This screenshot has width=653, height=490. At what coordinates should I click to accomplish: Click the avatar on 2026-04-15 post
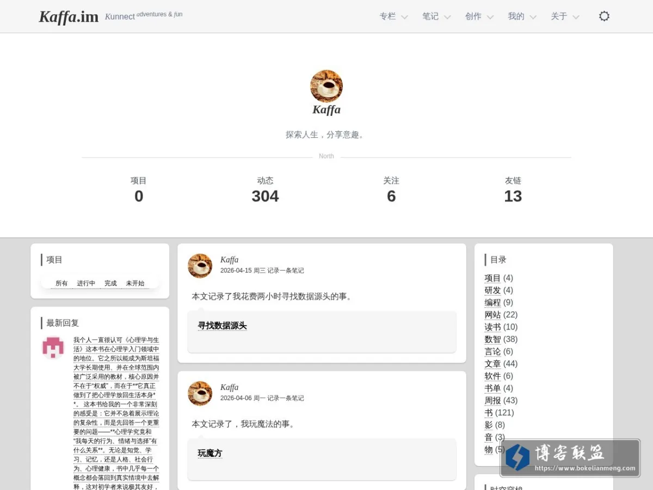click(200, 266)
